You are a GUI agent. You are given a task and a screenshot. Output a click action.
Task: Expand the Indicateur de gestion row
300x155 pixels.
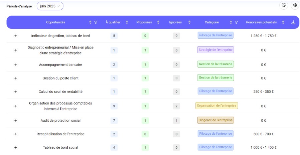[16, 36]
